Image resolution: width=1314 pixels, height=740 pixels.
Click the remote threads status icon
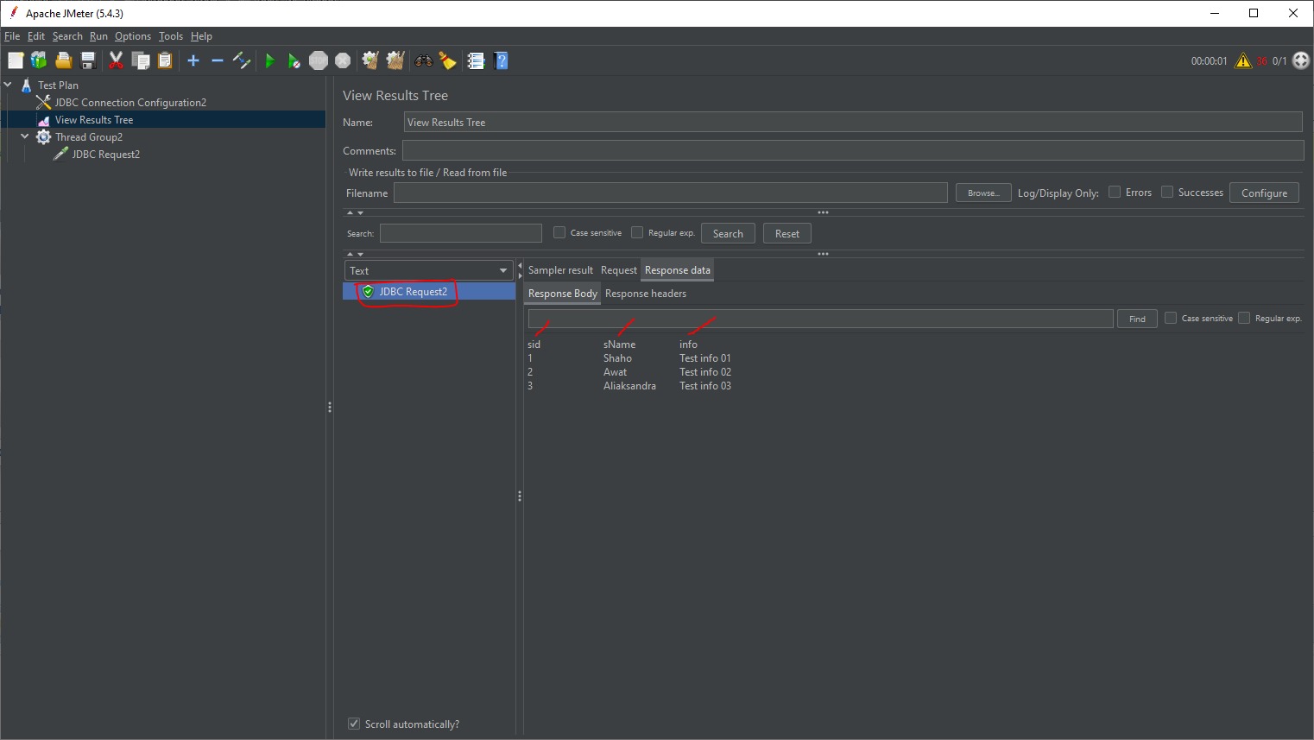point(1301,60)
